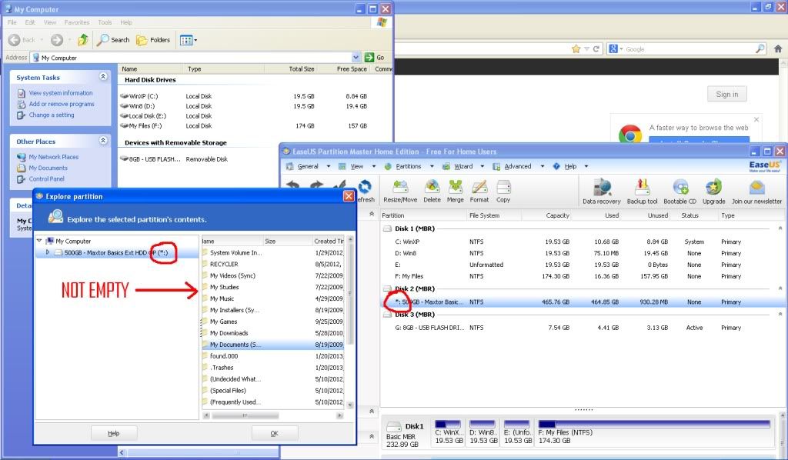Open My Documents link in Other Places
Viewport: 788px width, 460px height.
[48, 168]
